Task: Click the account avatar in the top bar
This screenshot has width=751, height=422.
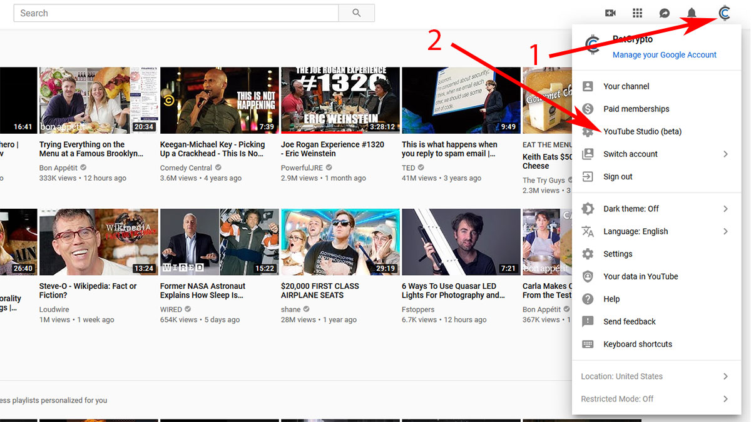Action: click(x=725, y=13)
